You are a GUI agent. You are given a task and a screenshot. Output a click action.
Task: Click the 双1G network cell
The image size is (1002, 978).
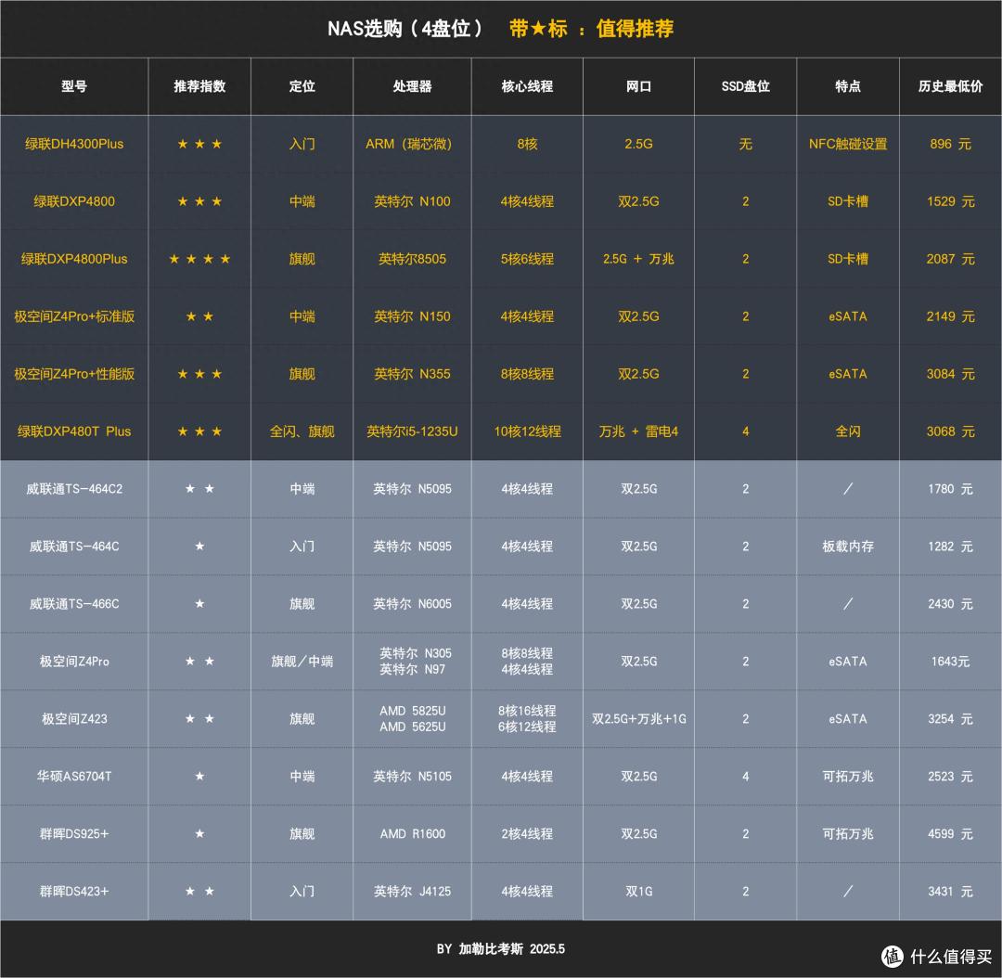point(638,892)
